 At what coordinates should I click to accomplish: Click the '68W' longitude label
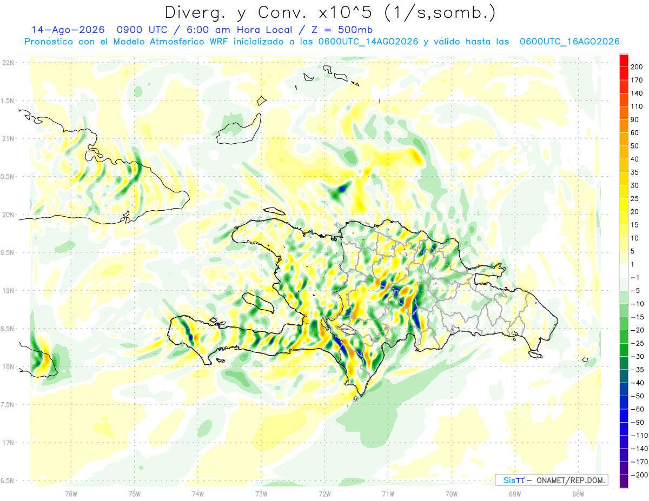(578, 493)
